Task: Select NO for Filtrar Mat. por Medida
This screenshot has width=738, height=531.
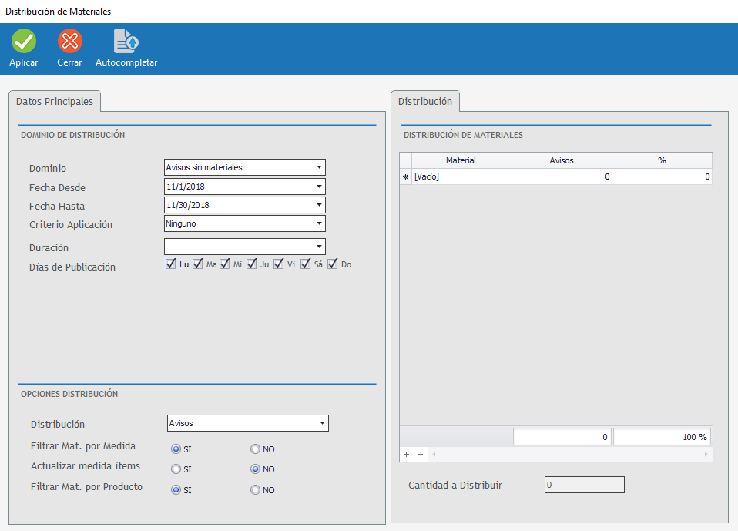Action: point(256,449)
